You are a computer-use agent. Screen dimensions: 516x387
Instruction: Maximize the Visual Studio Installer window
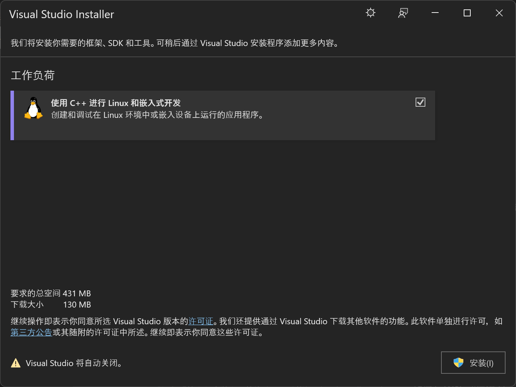467,13
